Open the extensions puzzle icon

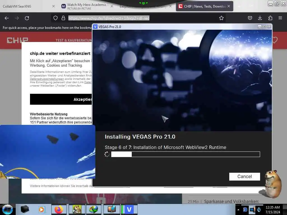(270, 18)
